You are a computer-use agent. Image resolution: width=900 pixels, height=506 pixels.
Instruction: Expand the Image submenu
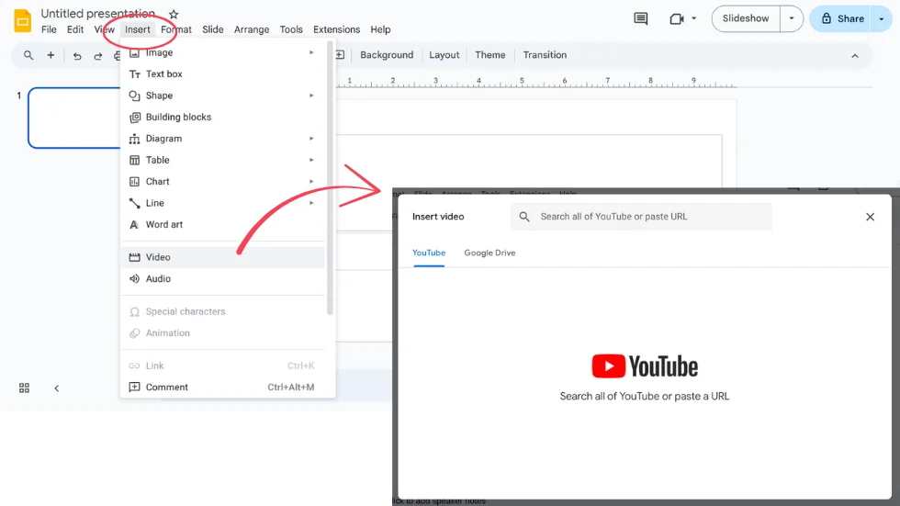click(x=222, y=52)
